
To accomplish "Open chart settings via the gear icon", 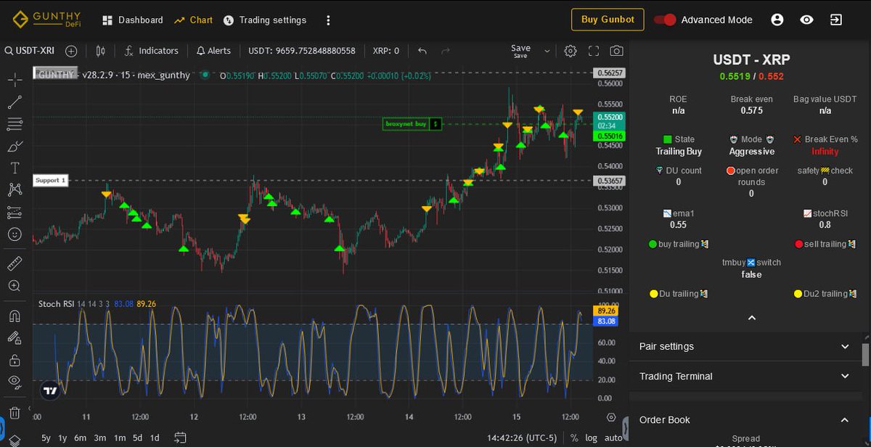I will click(571, 51).
